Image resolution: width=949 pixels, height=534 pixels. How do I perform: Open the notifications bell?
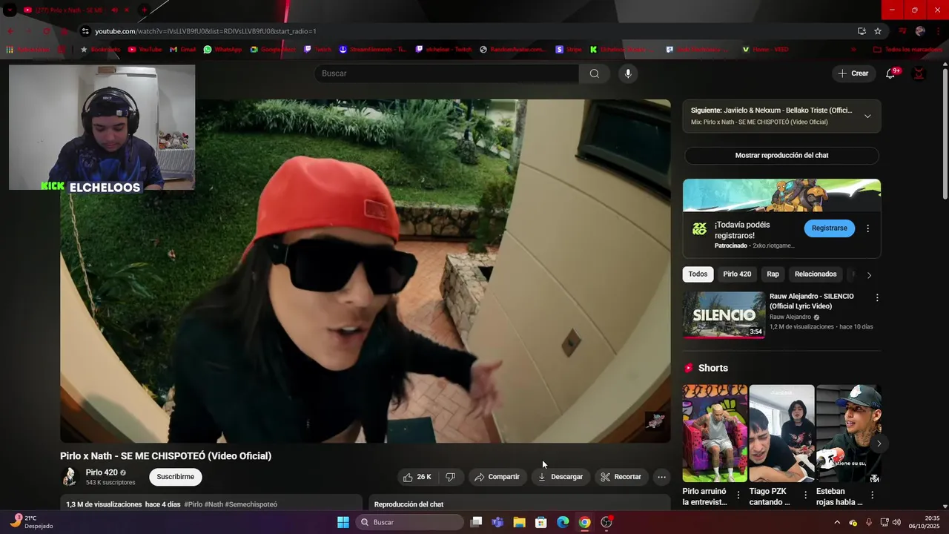pos(890,73)
